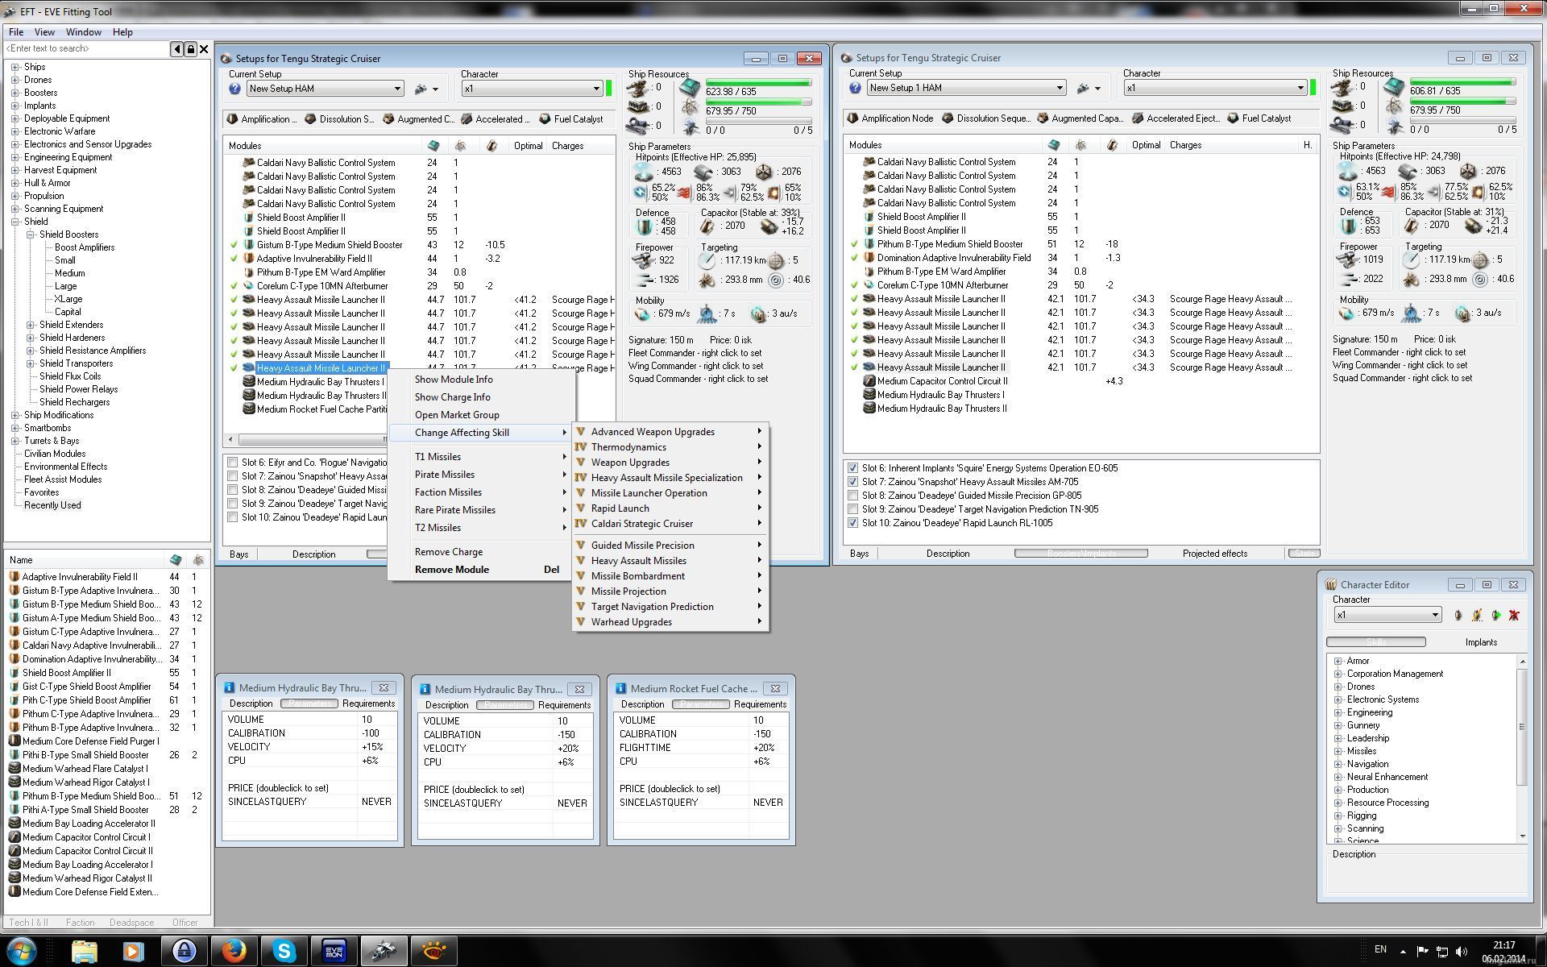1547x967 pixels.
Task: Open Skype from the Windows taskbar
Action: click(284, 951)
